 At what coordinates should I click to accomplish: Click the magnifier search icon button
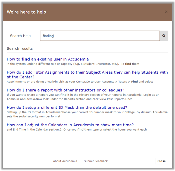pyautogui.click(x=164, y=36)
